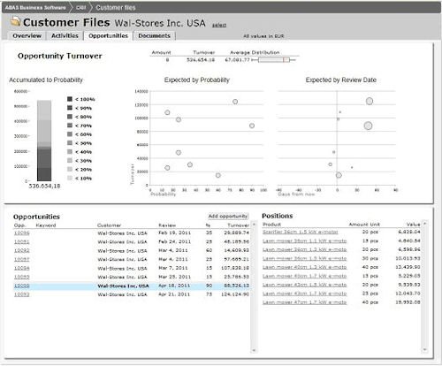
Task: Open Lawn mower 47cm 1.7 kW product
Action: coord(305,302)
